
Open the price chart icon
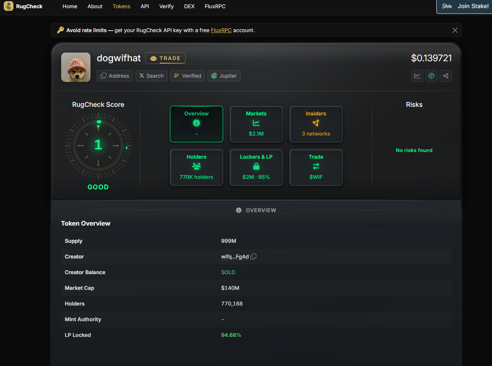[417, 76]
